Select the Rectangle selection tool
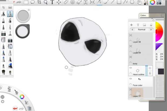Screen dimensions: 167x111 [26, 2]
